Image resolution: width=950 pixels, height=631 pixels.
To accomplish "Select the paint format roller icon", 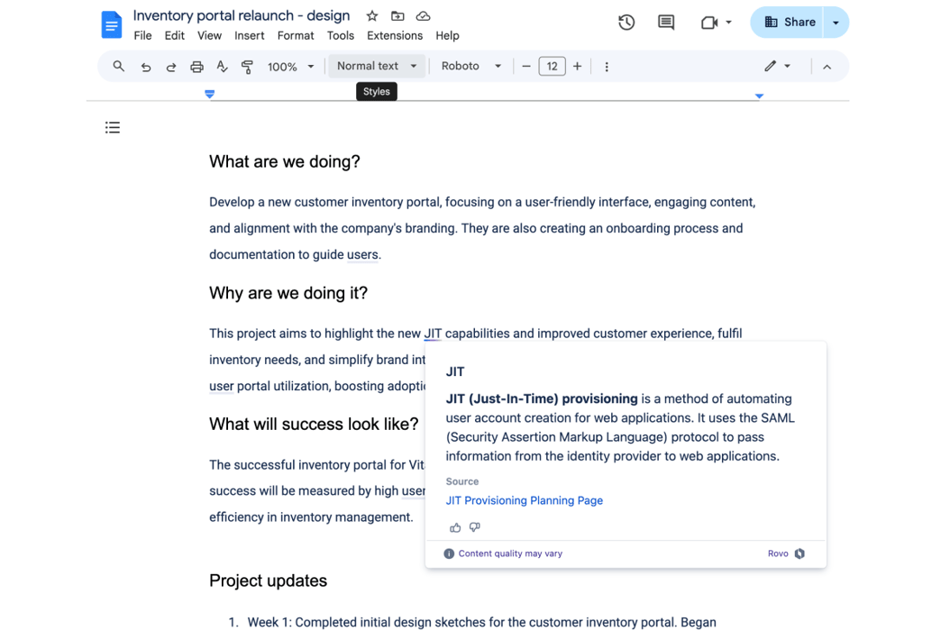I will pos(247,67).
